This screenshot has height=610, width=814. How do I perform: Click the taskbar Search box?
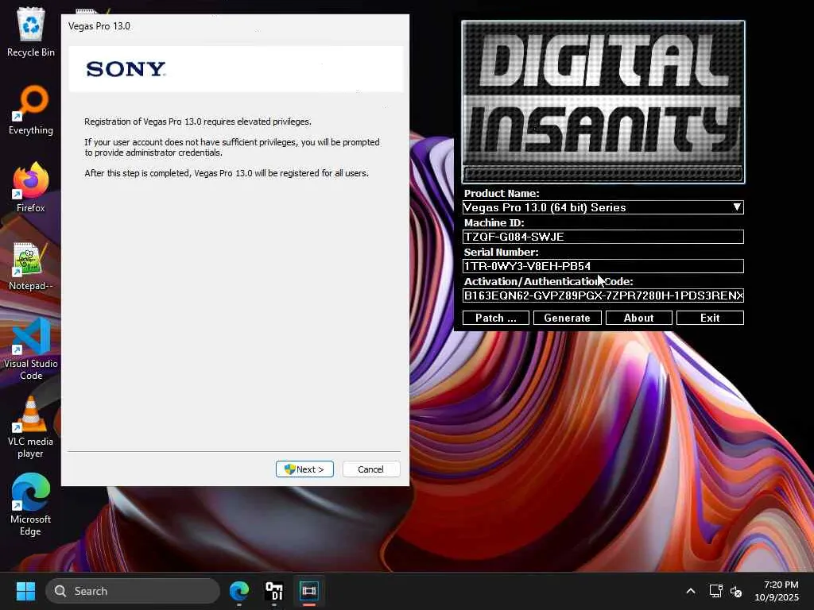coord(133,591)
